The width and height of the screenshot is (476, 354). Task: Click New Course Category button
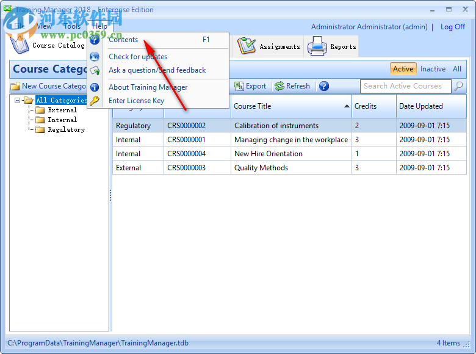pos(49,86)
